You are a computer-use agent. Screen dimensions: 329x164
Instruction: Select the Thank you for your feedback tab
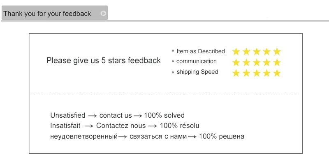point(55,13)
